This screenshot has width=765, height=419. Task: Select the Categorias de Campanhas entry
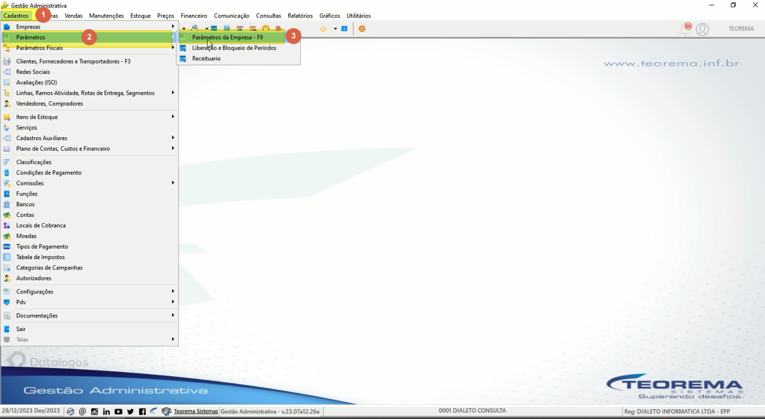click(x=90, y=267)
